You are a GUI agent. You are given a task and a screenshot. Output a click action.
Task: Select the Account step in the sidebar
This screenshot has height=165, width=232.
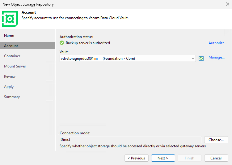[x=11, y=46]
